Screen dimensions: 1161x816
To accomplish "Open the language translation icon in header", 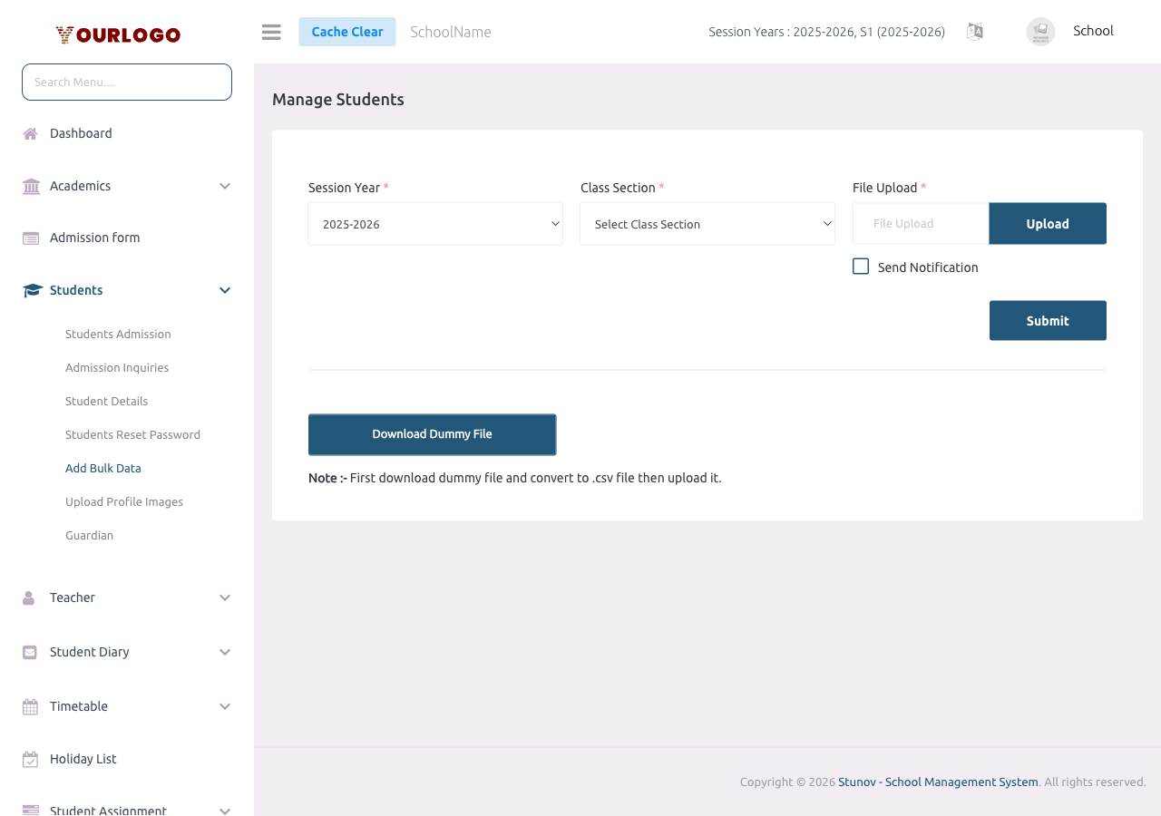I will click(974, 31).
